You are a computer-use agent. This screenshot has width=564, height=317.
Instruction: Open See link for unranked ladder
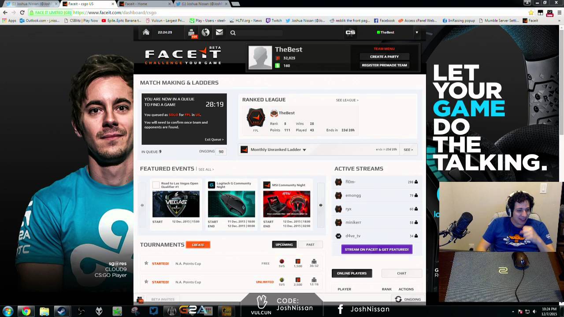(x=408, y=150)
